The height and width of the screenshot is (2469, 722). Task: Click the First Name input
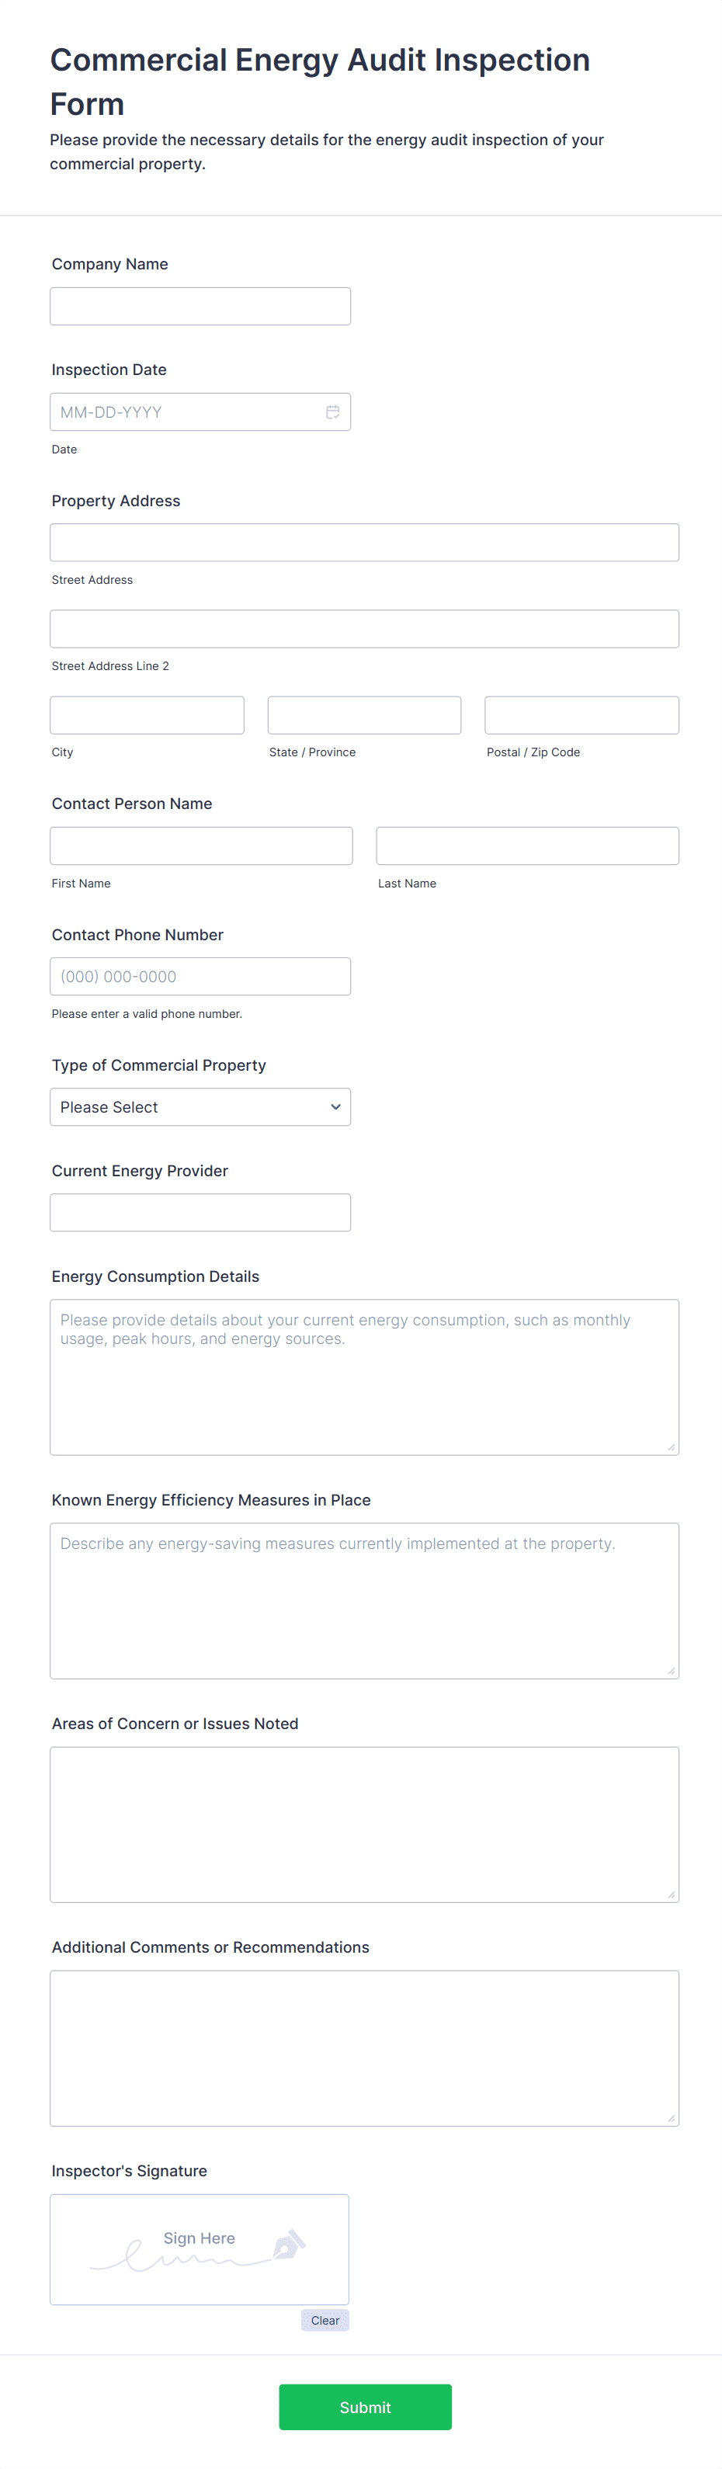click(x=201, y=846)
